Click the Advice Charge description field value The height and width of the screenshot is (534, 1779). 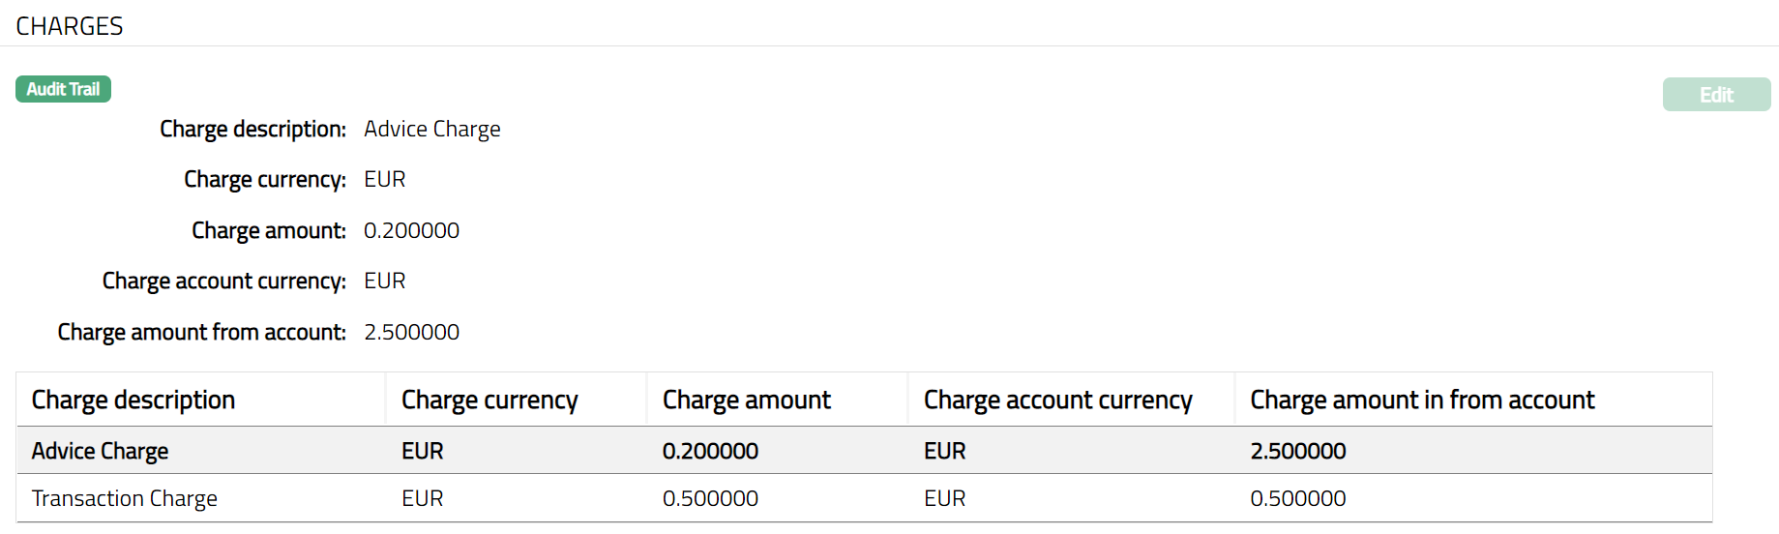pyautogui.click(x=431, y=129)
